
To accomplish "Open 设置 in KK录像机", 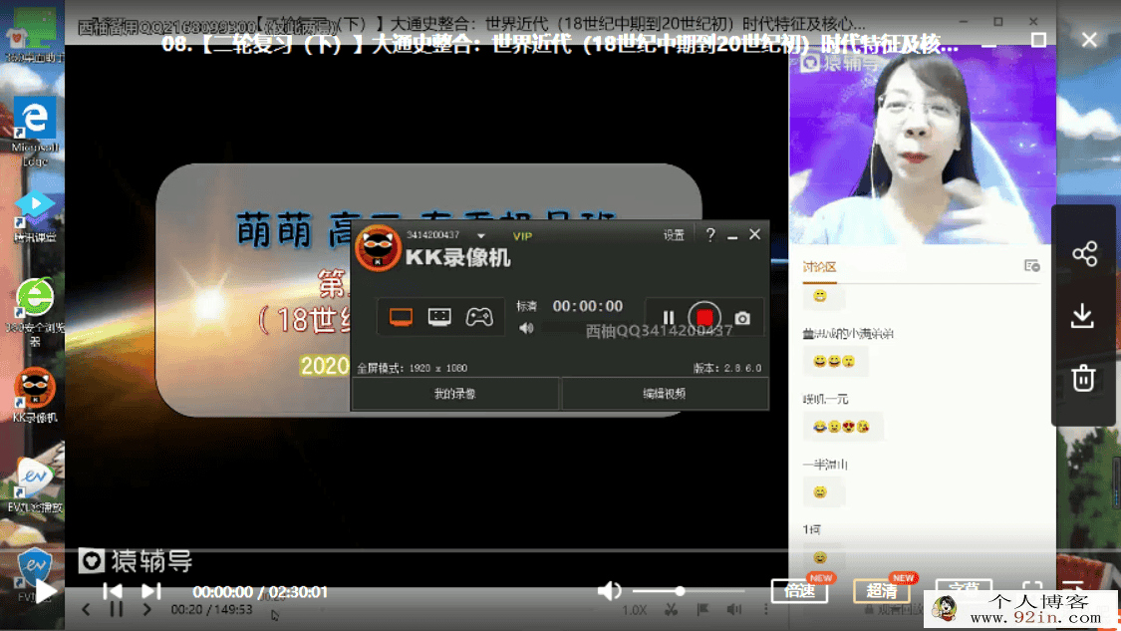I will 674,235.
